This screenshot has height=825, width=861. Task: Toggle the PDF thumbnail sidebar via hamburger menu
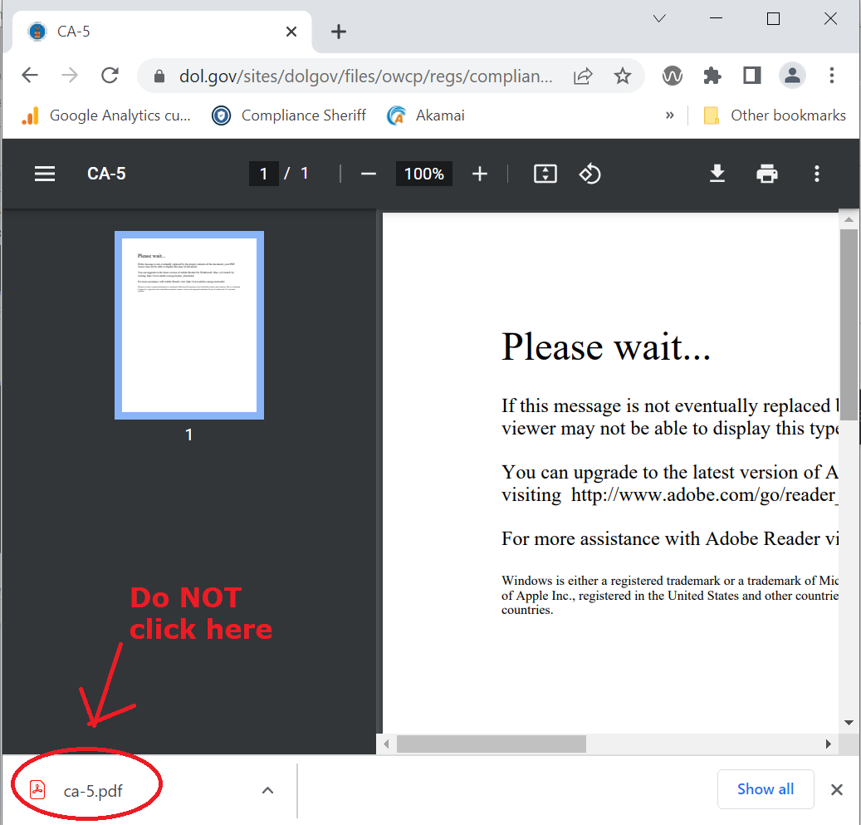[x=44, y=174]
